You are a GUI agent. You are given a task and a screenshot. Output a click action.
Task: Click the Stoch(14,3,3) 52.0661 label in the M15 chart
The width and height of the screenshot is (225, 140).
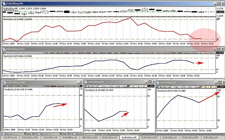coord(18,56)
